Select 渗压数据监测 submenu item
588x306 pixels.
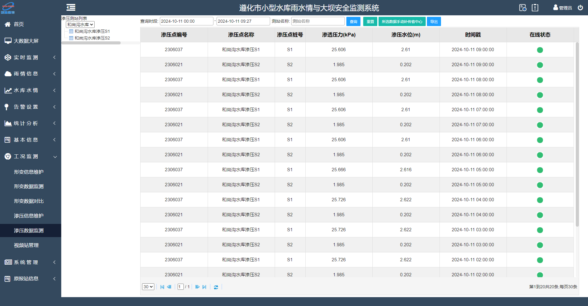(31, 231)
